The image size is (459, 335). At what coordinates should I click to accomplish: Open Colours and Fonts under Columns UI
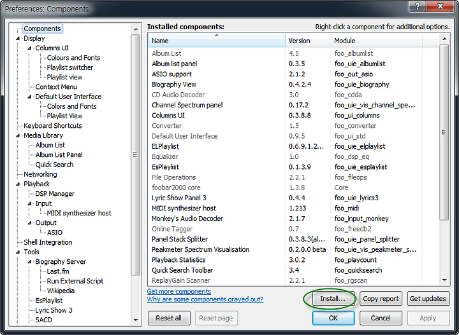tap(73, 58)
